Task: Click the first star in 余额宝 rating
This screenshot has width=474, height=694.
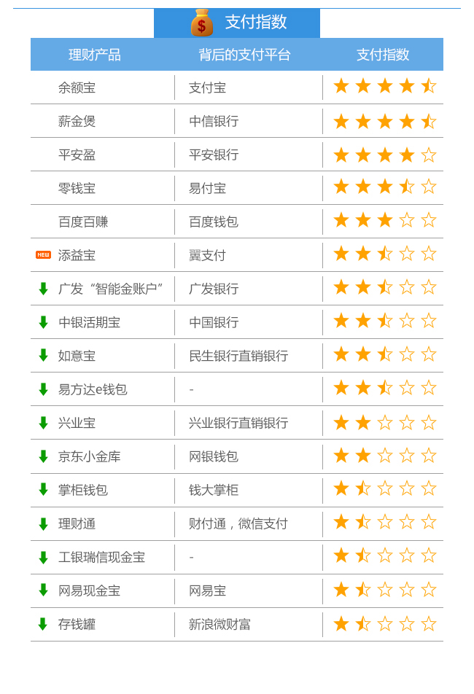Action: coord(341,86)
